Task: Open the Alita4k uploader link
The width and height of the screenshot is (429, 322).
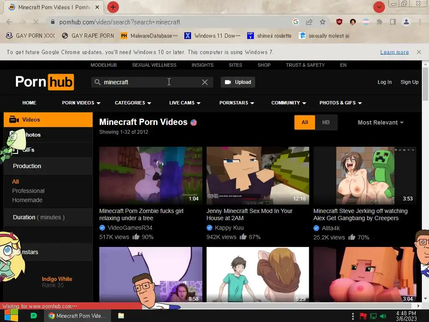Action: (331, 228)
